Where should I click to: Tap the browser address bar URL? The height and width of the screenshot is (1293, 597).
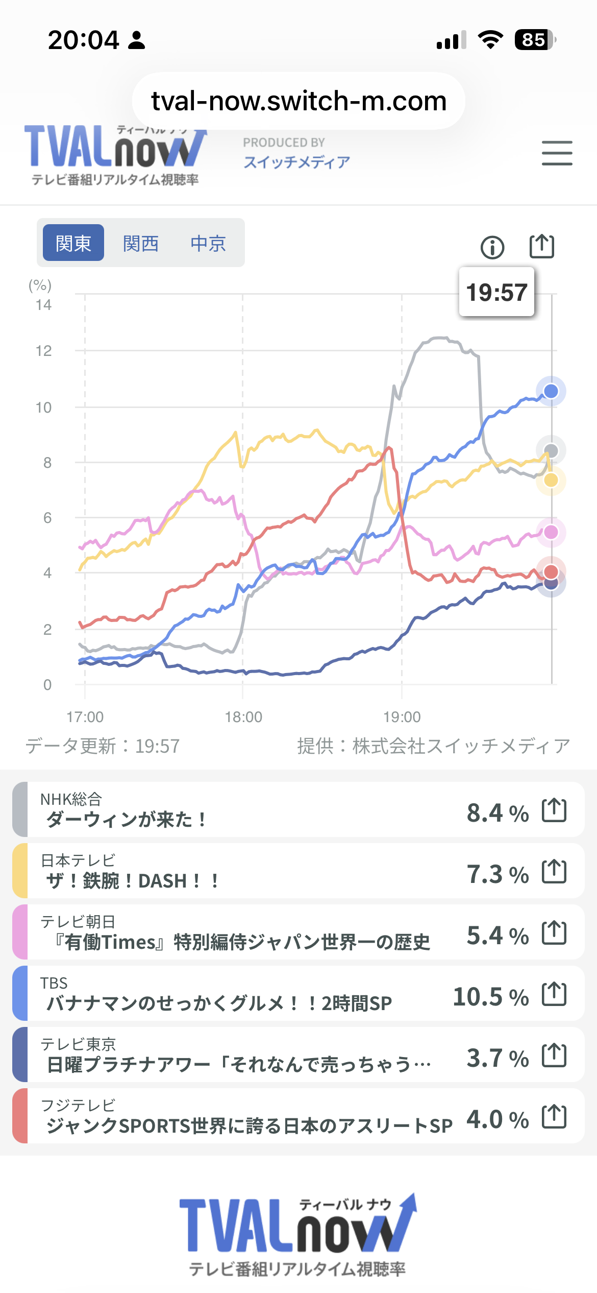click(x=298, y=101)
